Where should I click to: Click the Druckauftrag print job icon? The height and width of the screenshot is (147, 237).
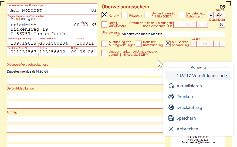tap(171, 107)
